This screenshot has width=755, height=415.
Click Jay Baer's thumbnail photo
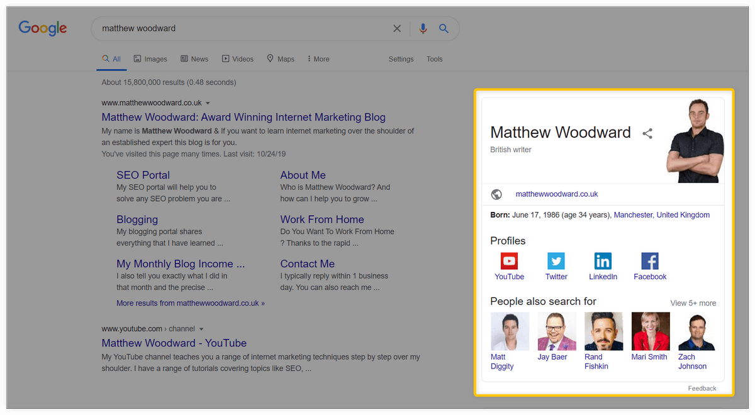click(556, 331)
